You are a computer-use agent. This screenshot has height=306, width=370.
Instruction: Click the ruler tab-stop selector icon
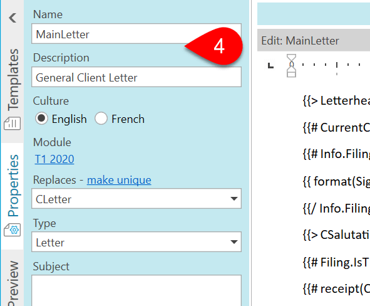(270, 65)
